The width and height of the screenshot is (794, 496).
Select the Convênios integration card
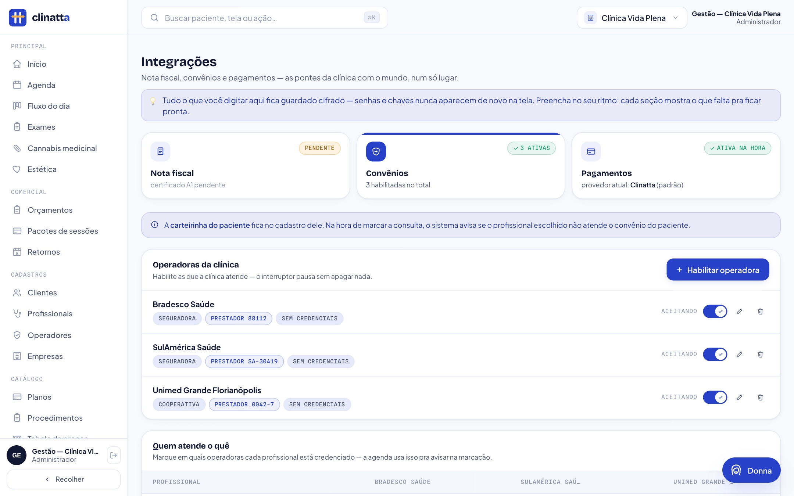(461, 166)
